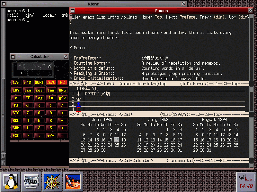
Task: Click the log key on calculator
Action: 39,98
